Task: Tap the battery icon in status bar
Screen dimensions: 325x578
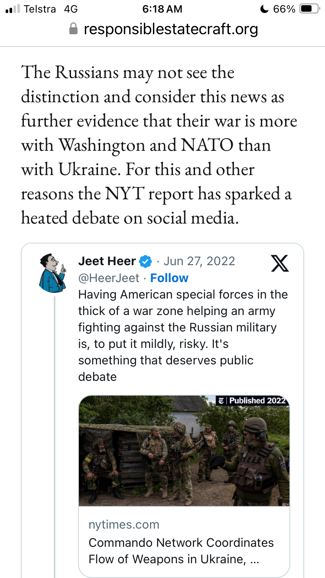Action: (x=309, y=9)
